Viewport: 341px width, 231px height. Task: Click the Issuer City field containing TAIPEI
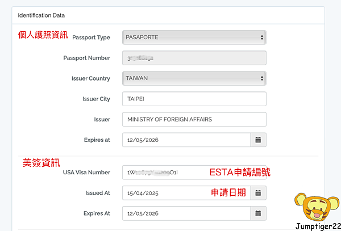[x=194, y=99]
